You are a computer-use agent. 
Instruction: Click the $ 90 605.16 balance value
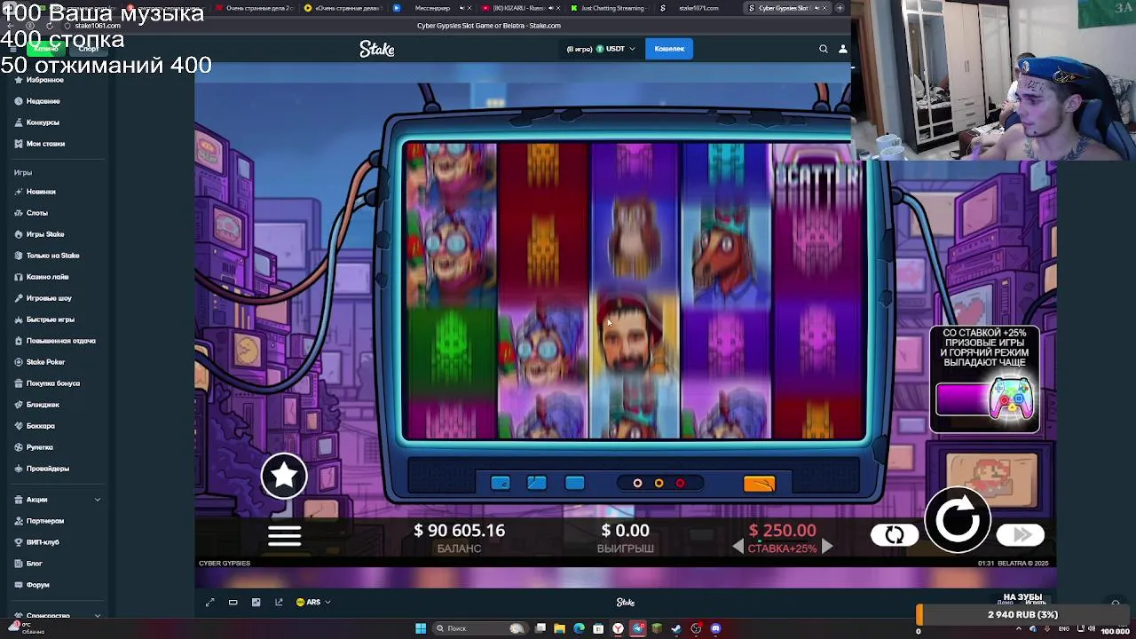pyautogui.click(x=459, y=531)
